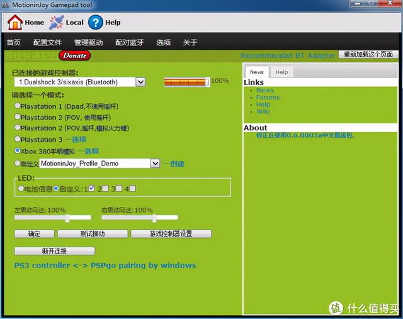Image resolution: width=403 pixels, height=319 pixels.
Task: Toggle LED 4 checkbox
Action: point(133,189)
